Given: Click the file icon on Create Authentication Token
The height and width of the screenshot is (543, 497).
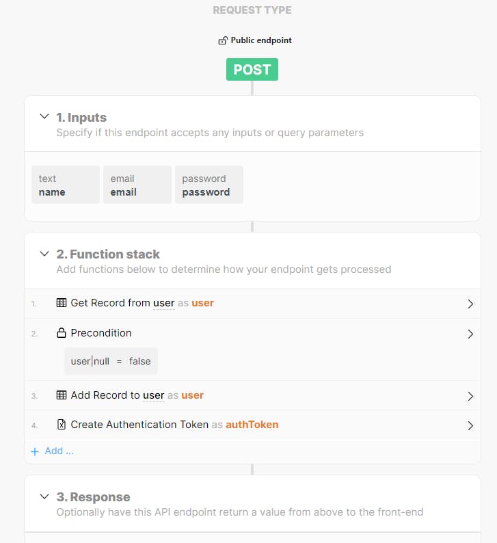Looking at the screenshot, I should pyautogui.click(x=62, y=425).
